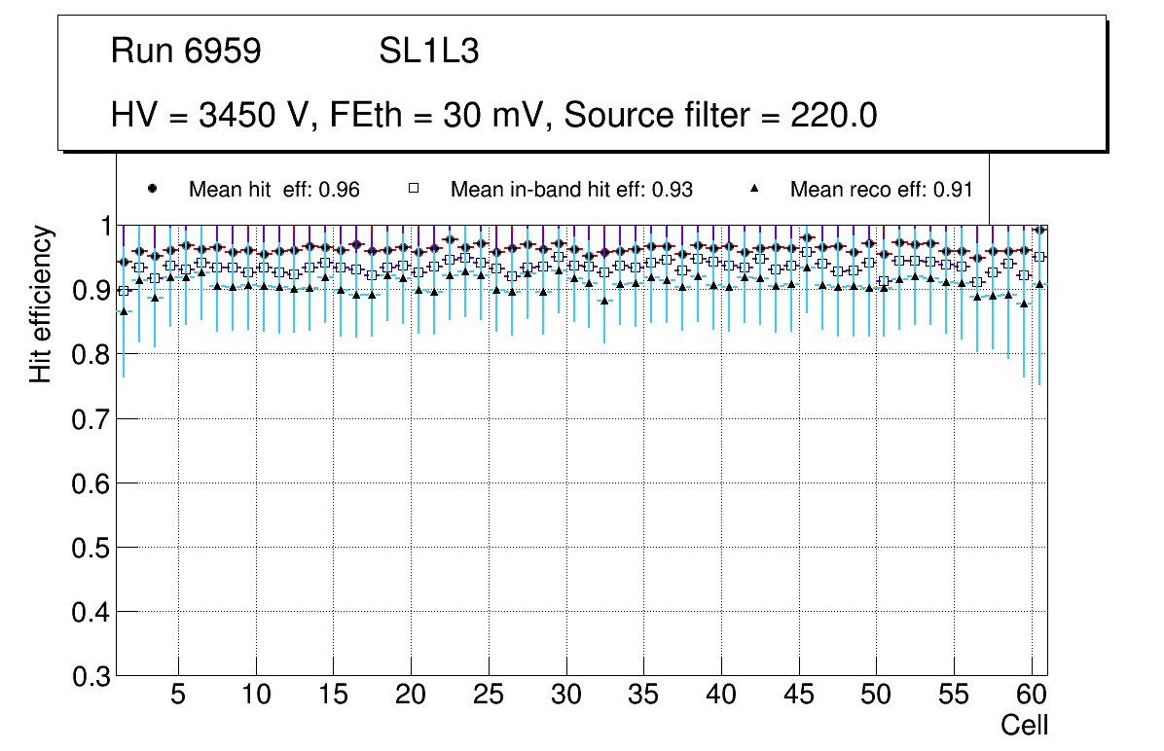Click the filled circle legend marker
The image size is (1164, 751).
tap(152, 189)
